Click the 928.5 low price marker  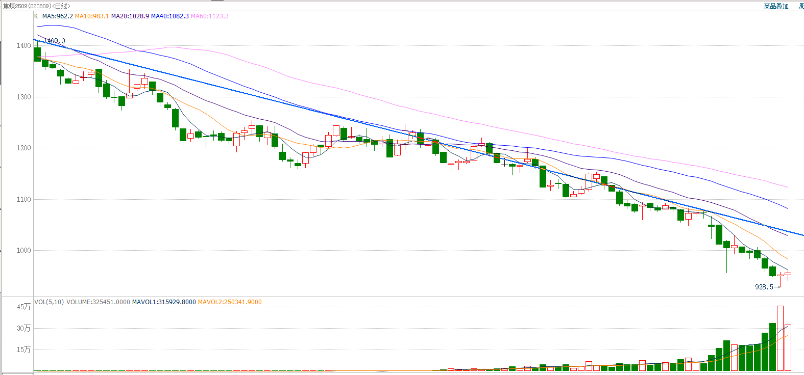(x=764, y=287)
